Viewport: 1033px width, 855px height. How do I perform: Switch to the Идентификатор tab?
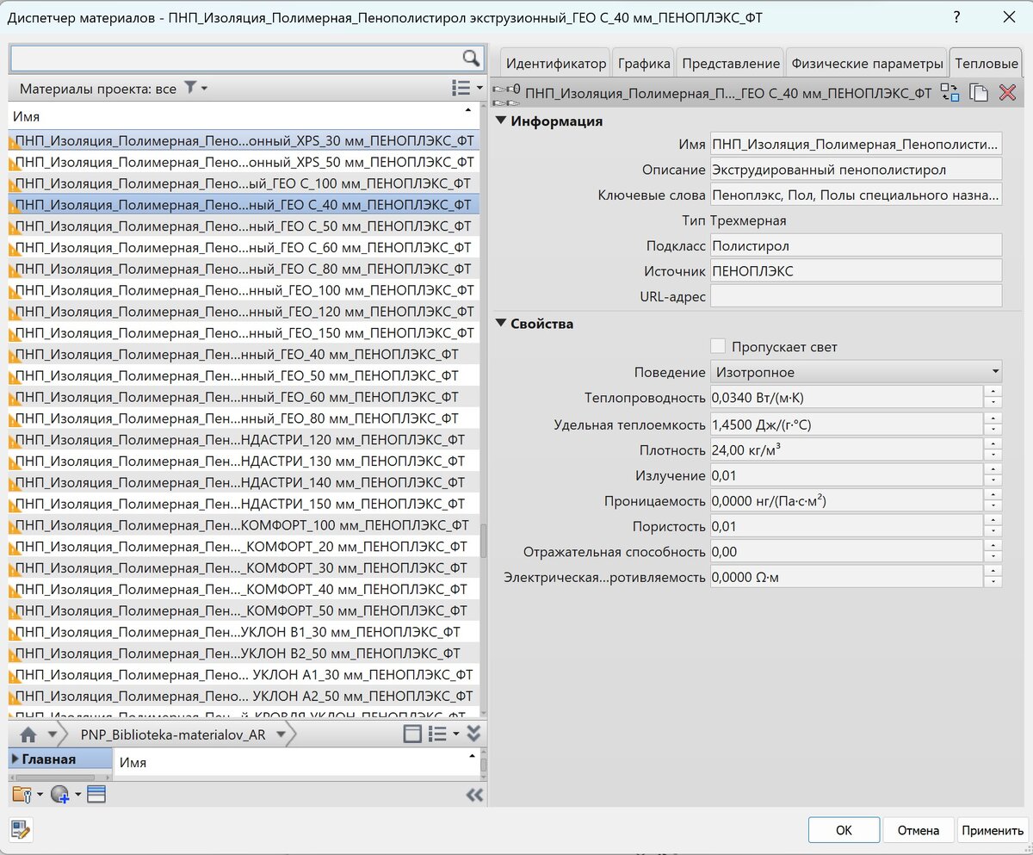[x=555, y=64]
